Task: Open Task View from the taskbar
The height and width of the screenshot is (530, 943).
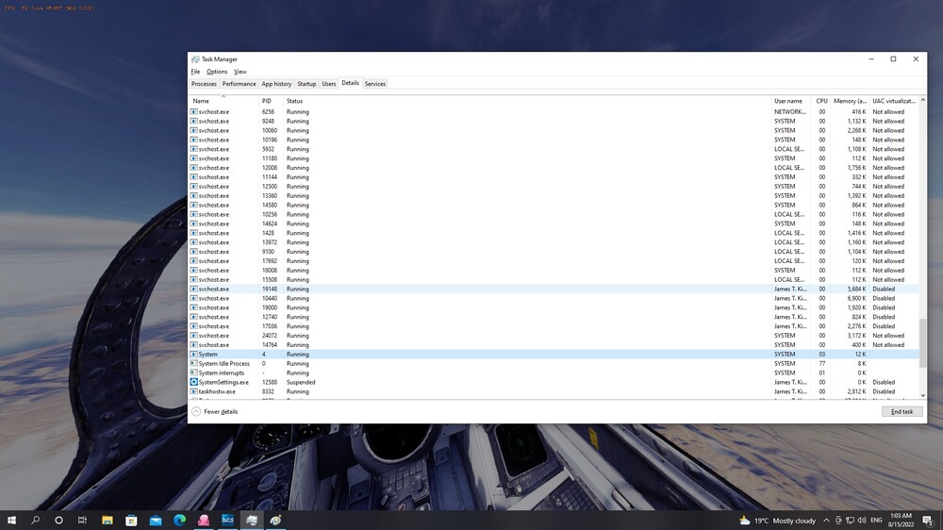Action: 82,520
